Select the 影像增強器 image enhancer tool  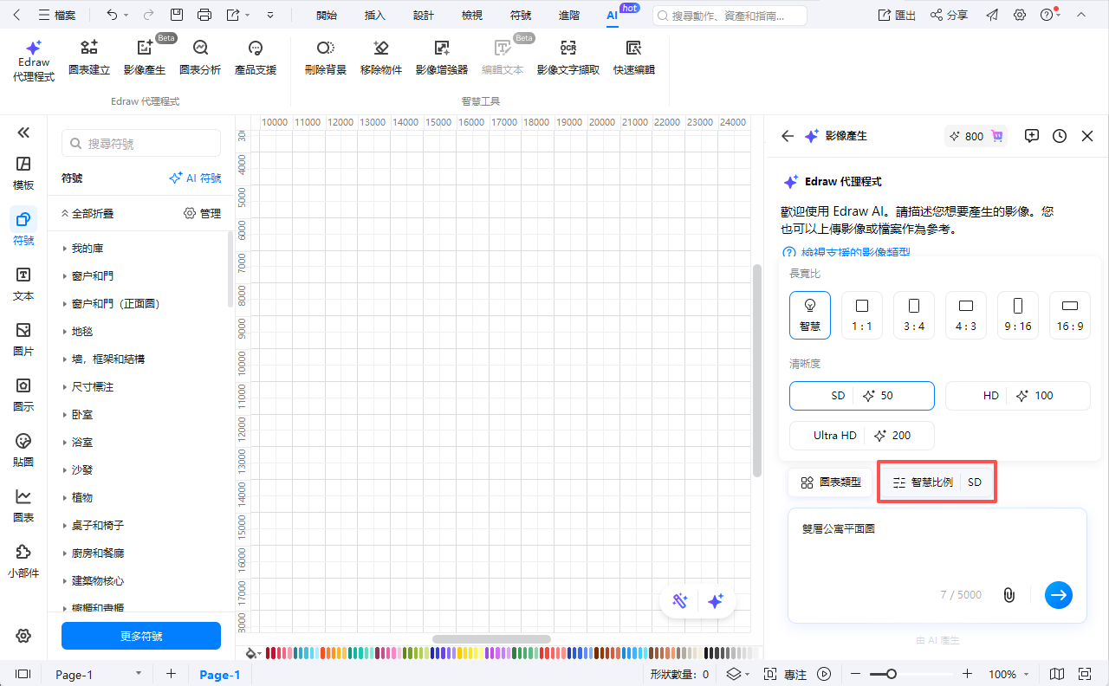click(441, 49)
